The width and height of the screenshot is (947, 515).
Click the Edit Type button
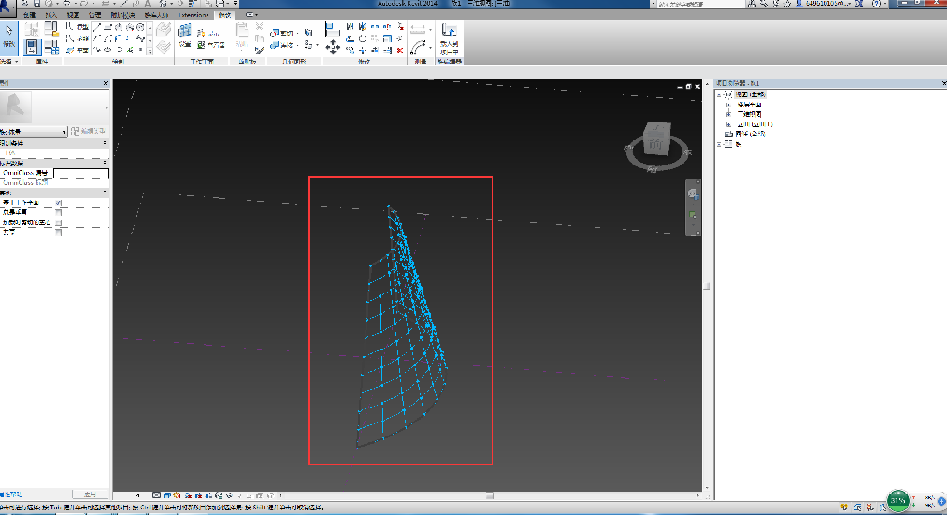[x=88, y=132]
